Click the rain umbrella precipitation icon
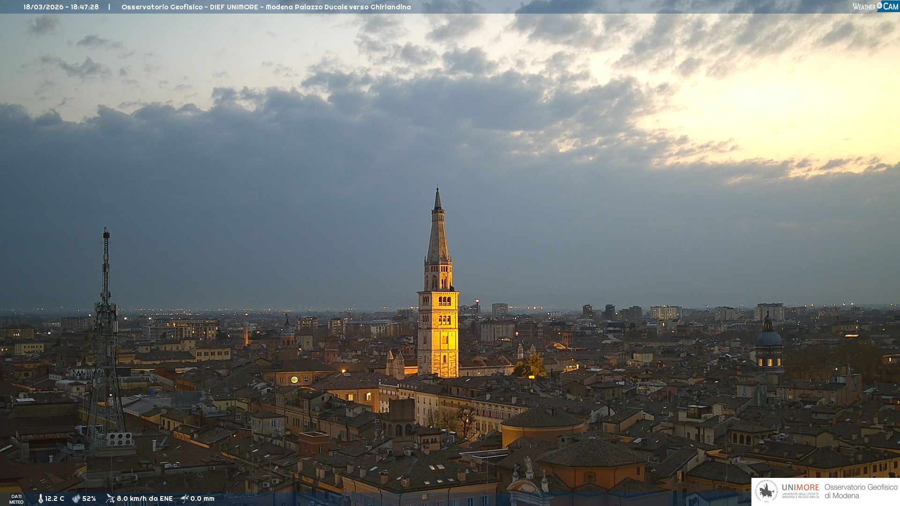 pos(185,499)
